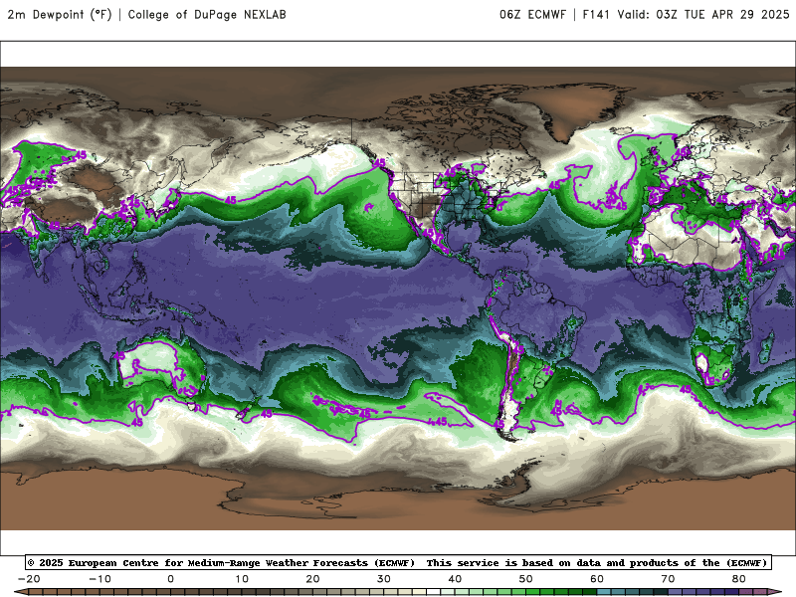Screen dimensions: 796x597
Task: Click the '40' color scale label
Action: pyautogui.click(x=455, y=579)
